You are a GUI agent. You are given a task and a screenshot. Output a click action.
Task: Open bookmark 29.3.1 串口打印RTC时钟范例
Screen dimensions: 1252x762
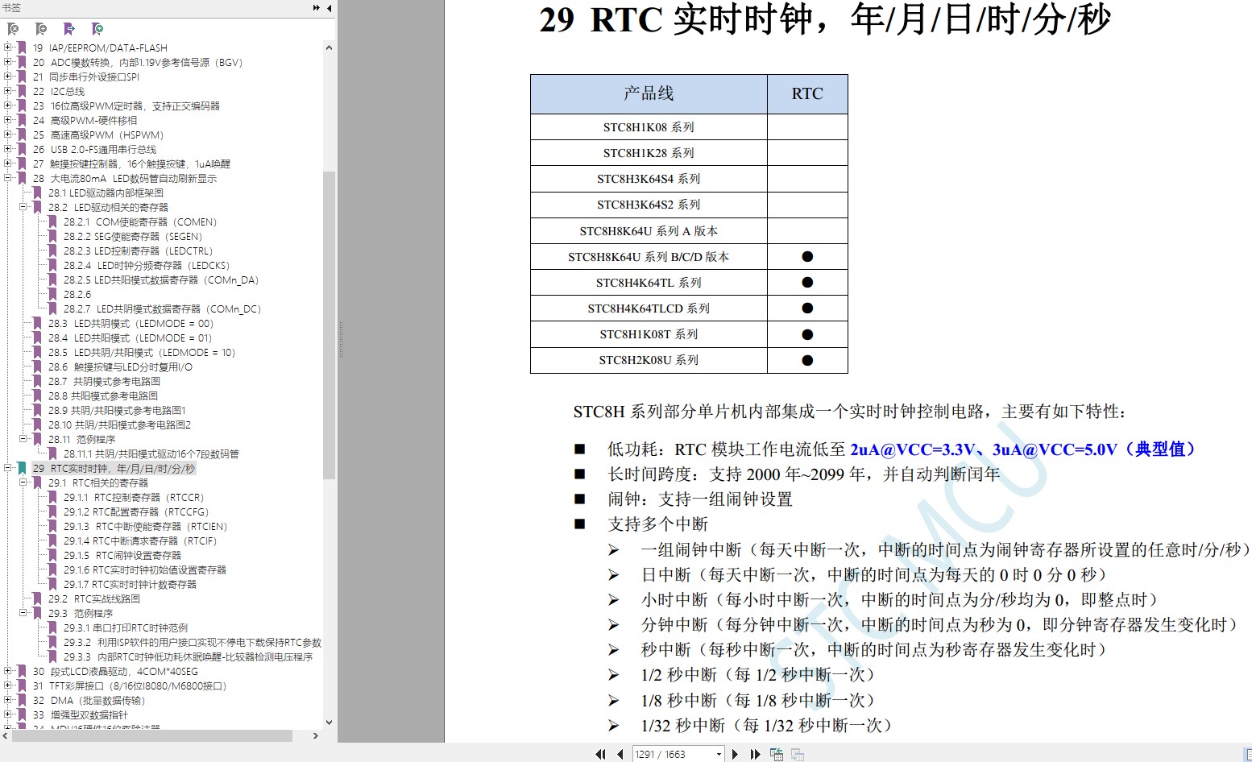(126, 627)
